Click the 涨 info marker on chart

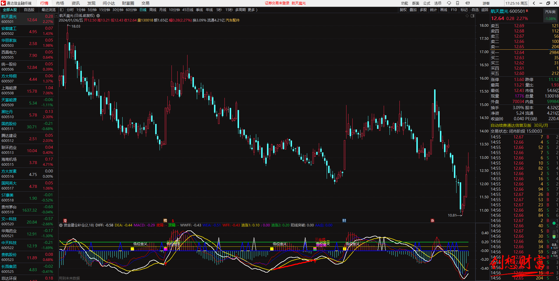432,221
